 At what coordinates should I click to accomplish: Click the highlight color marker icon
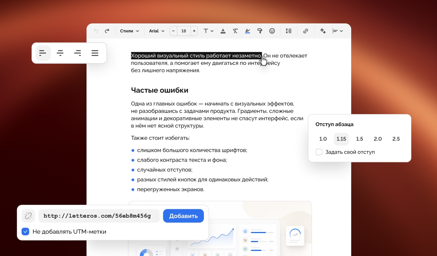247,31
